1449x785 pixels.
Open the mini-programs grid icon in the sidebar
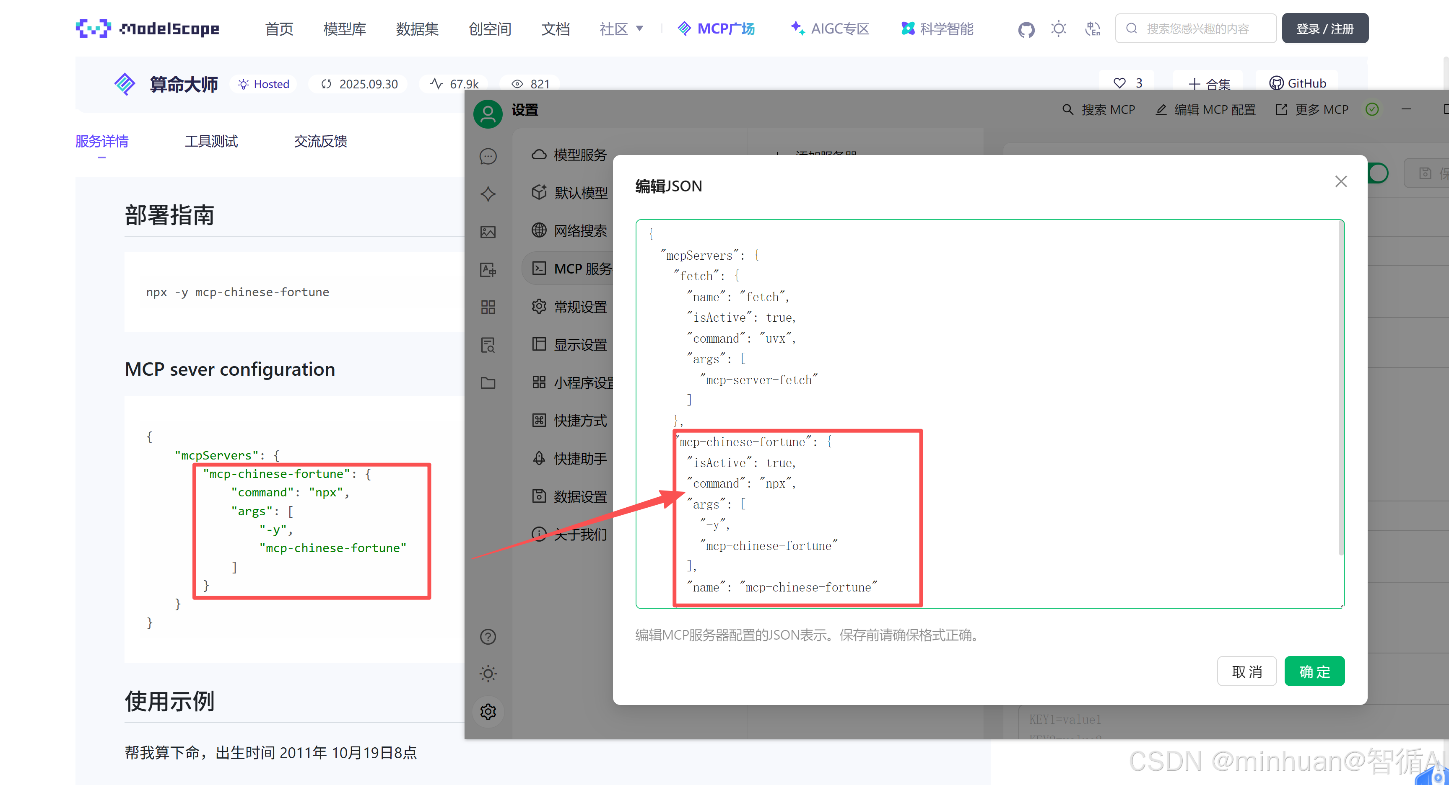[x=488, y=307]
